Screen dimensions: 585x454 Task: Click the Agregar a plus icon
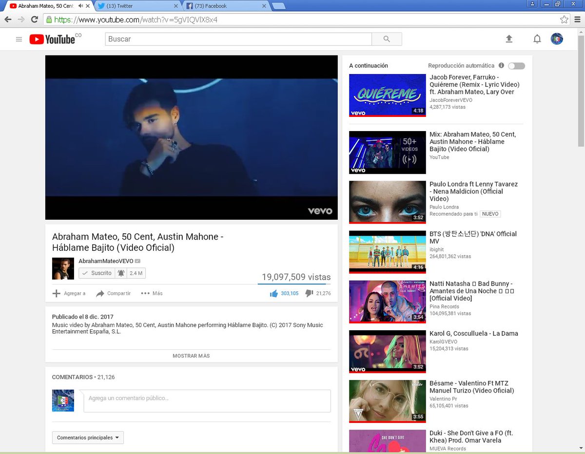(x=57, y=293)
